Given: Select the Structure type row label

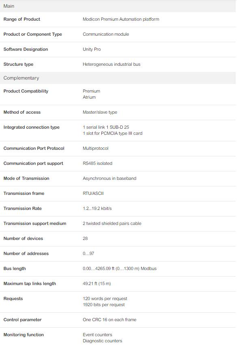Looking at the screenshot, I should click(x=18, y=65).
